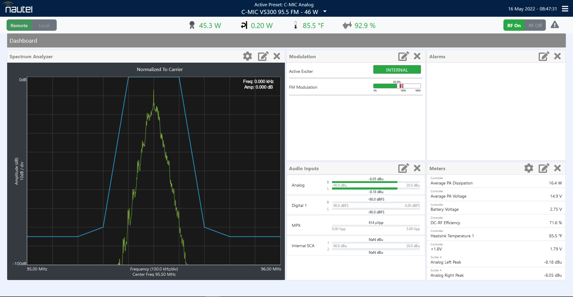Click the Digital 1 audio input label
Viewport: 573px width, 297px height.
299,205
